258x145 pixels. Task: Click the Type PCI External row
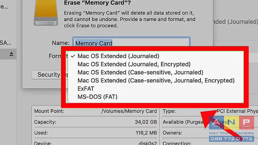pos(210,111)
